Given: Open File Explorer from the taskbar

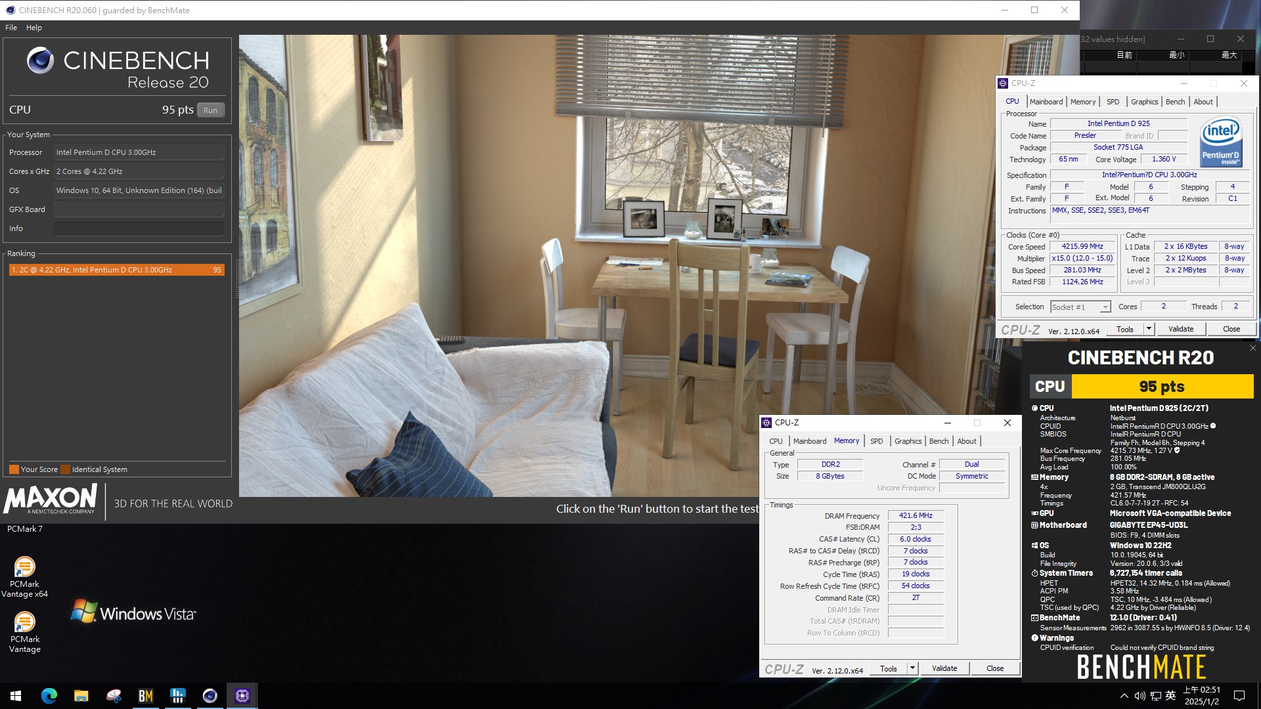Looking at the screenshot, I should click(81, 696).
